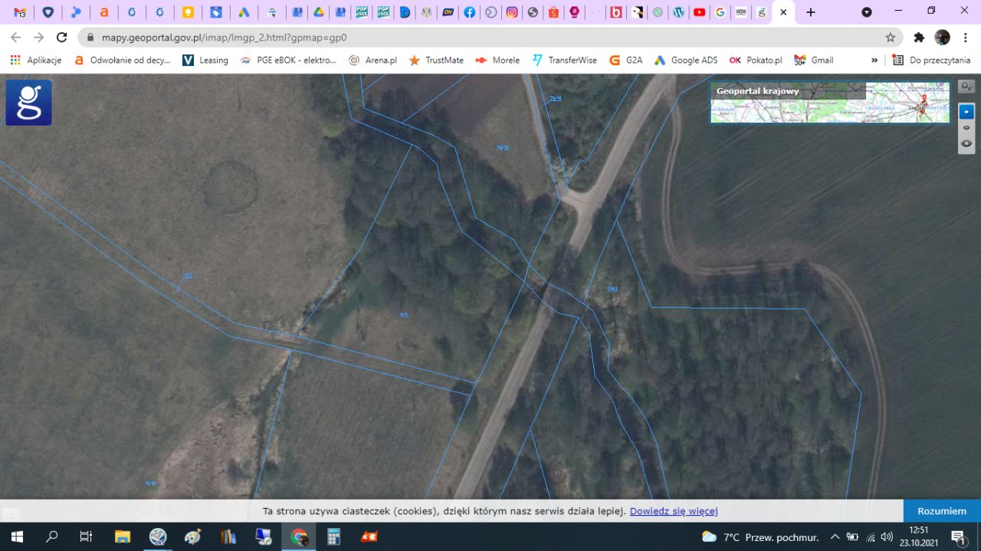981x551 pixels.
Task: Show hidden system tray icons
Action: [835, 536]
